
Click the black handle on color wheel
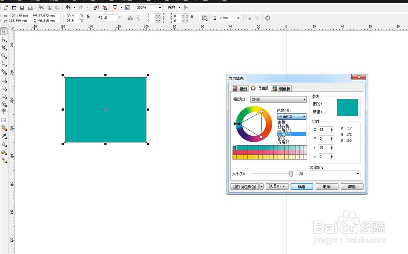[239, 124]
